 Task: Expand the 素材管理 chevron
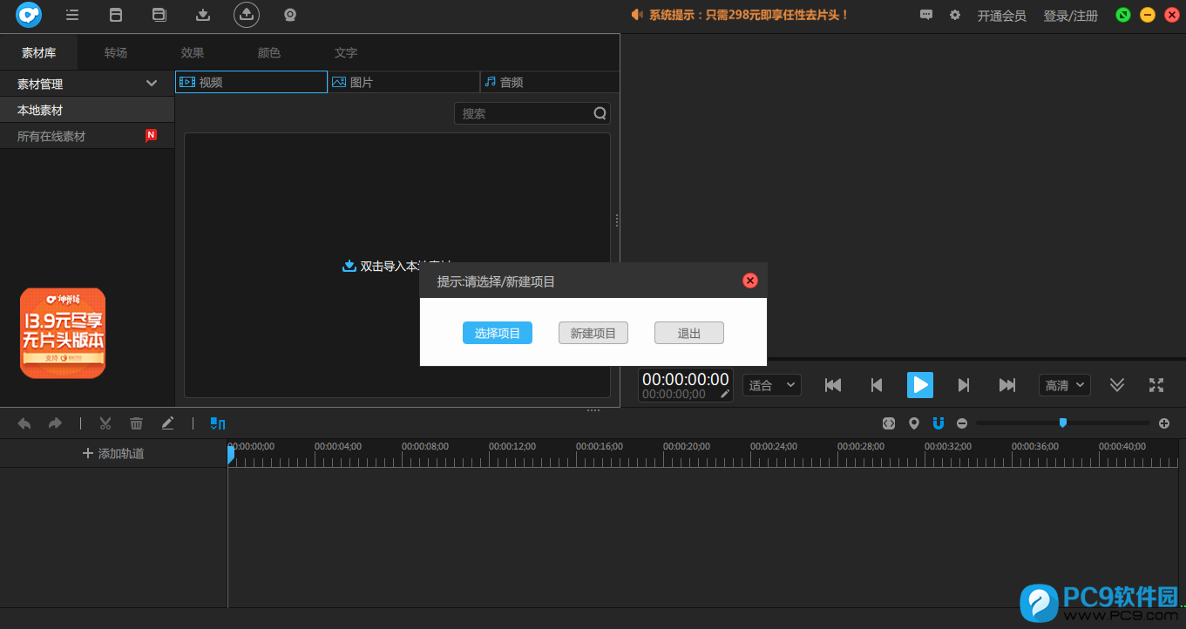pyautogui.click(x=152, y=84)
